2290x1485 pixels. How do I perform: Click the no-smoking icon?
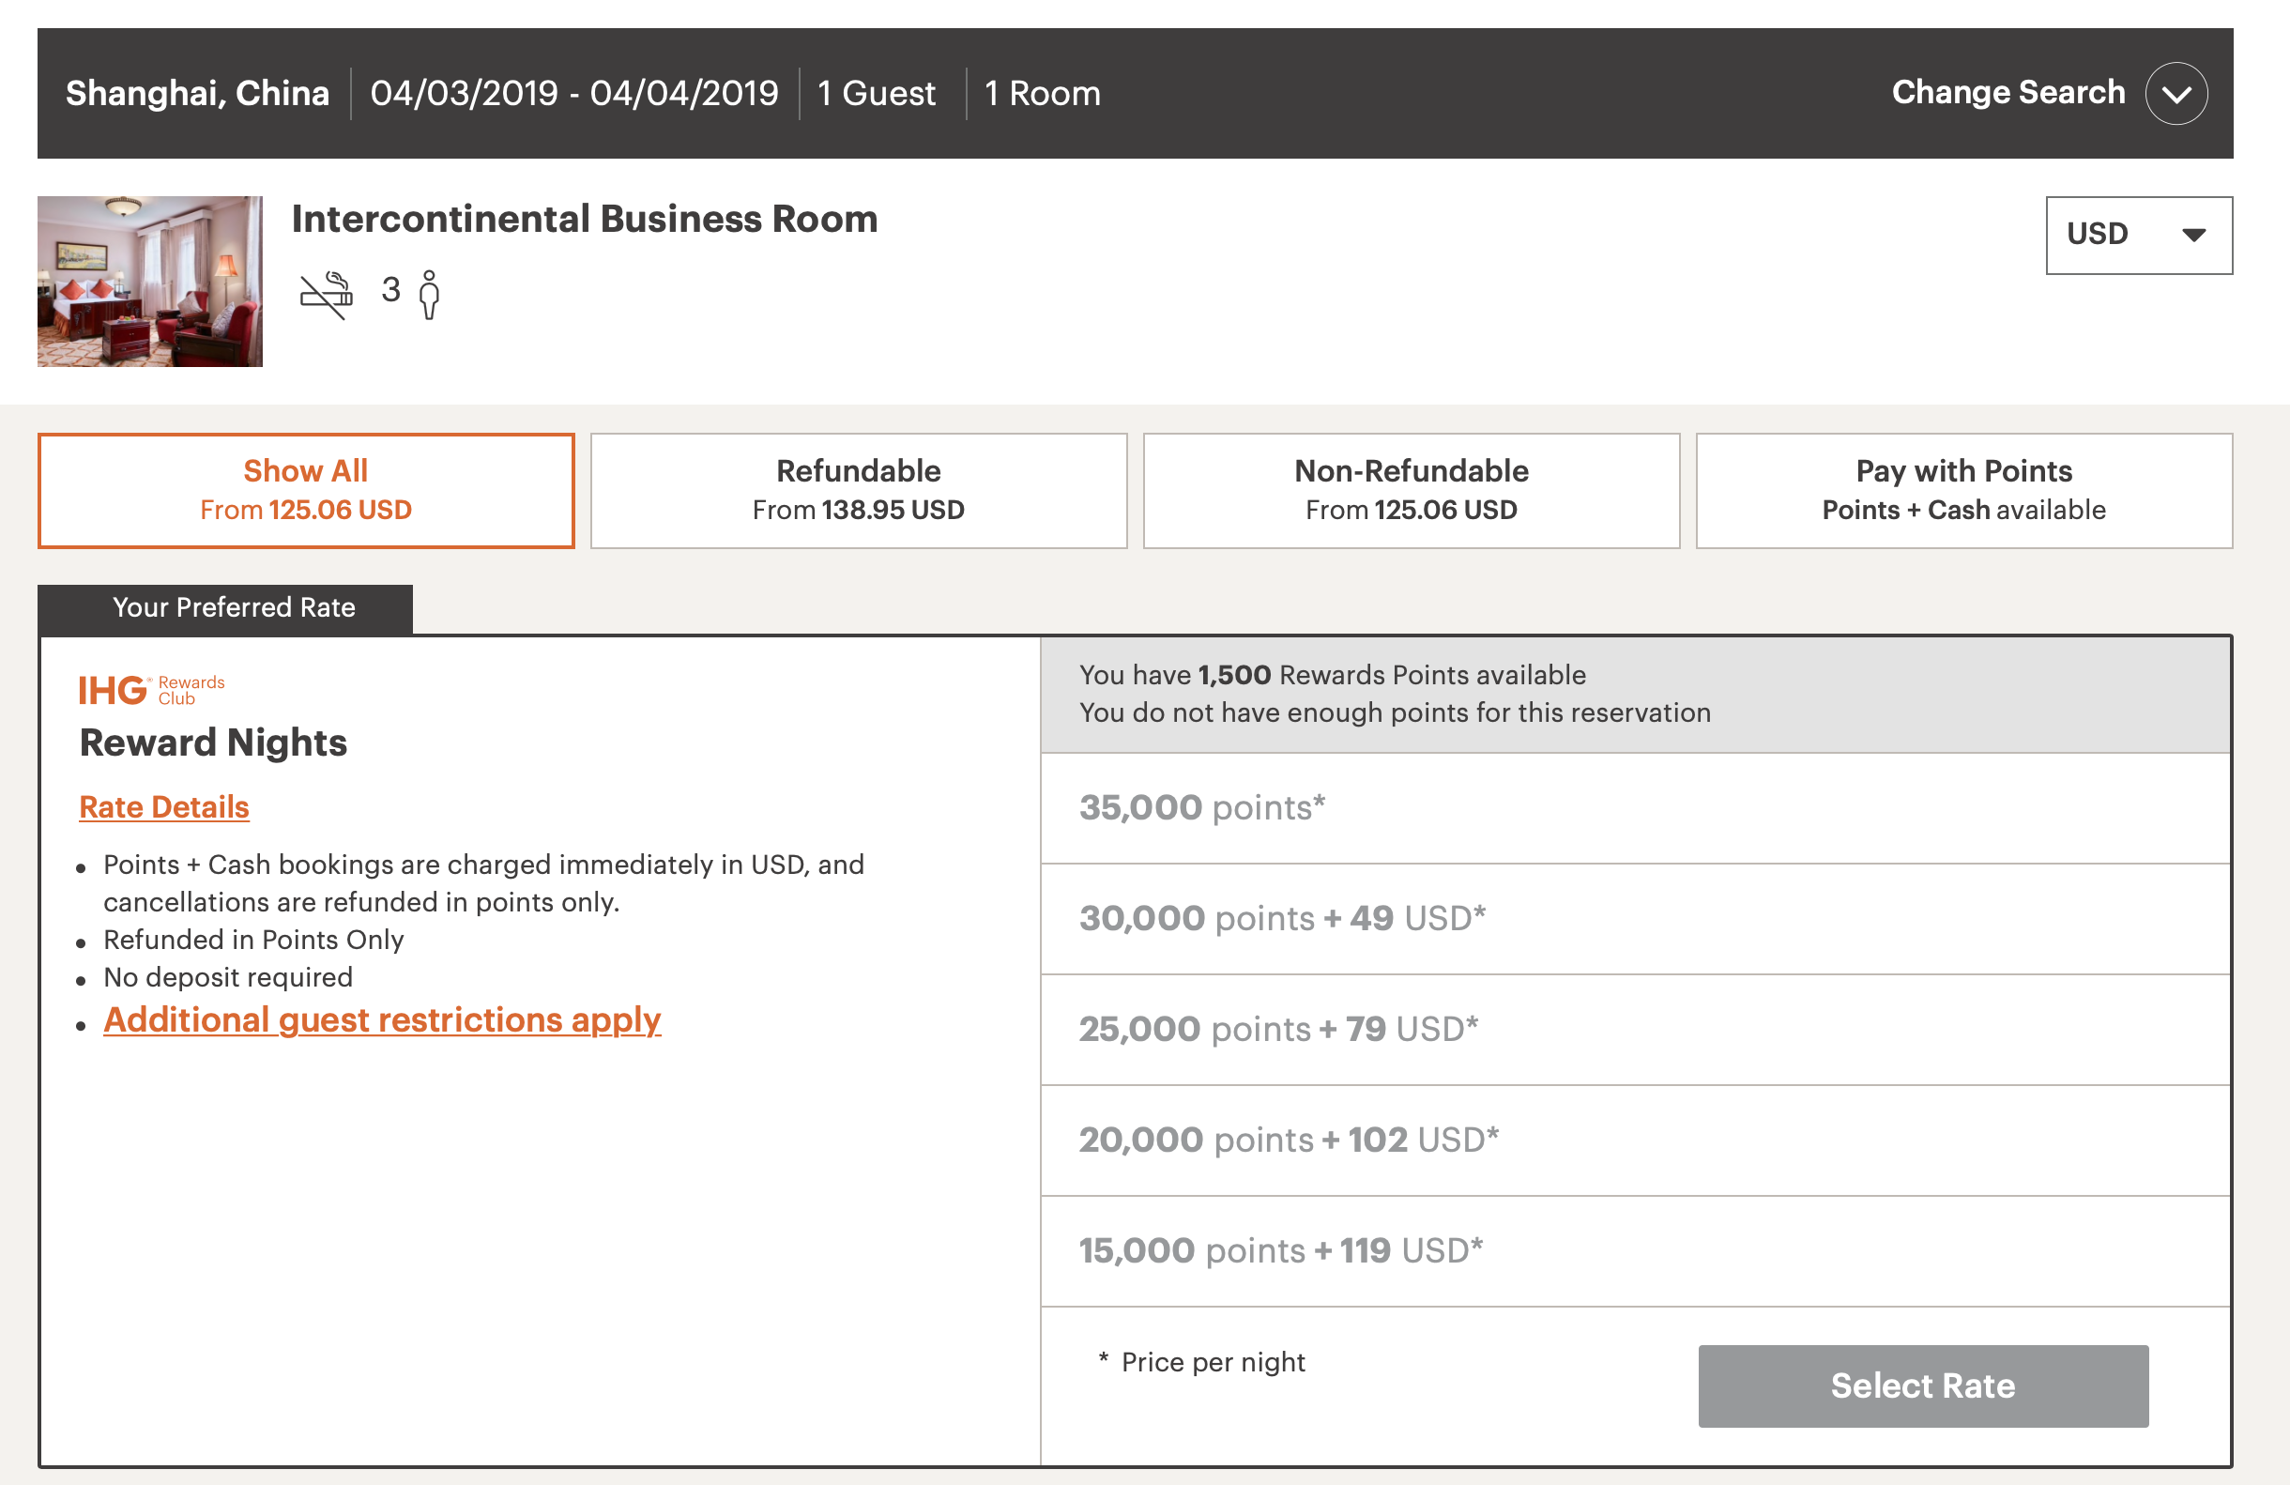tap(327, 295)
